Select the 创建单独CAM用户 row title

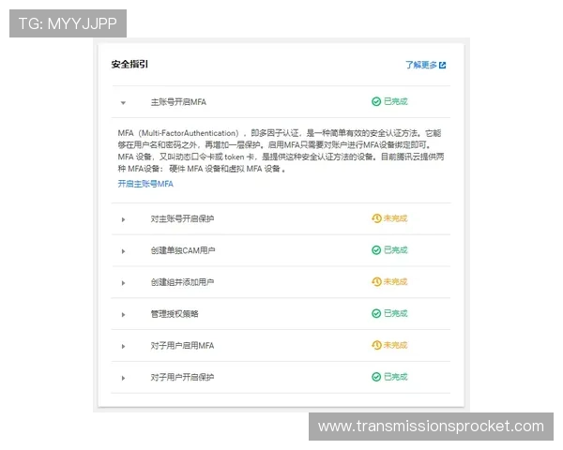183,250
